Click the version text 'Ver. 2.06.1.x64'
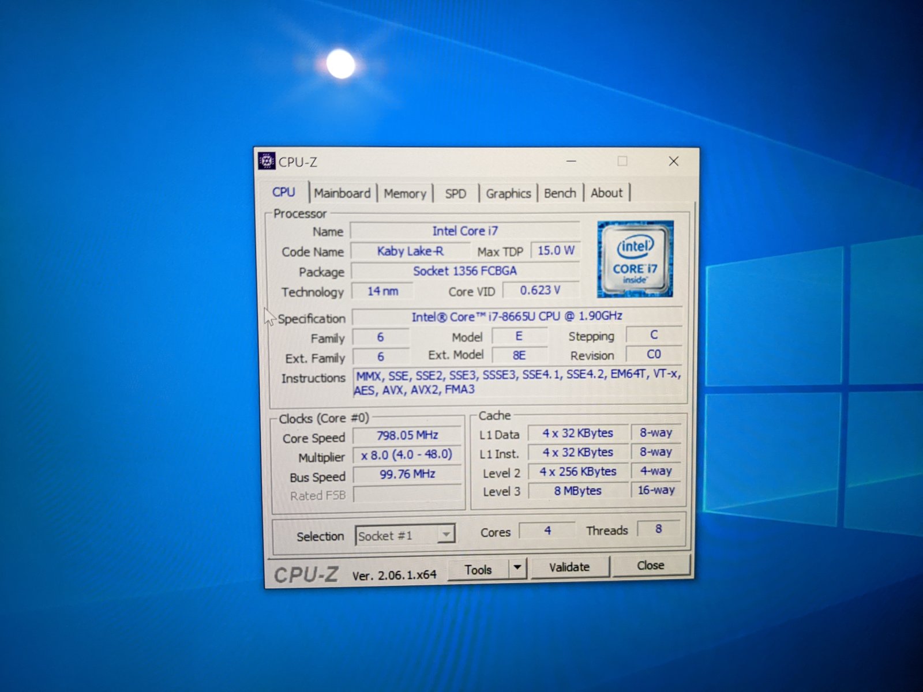The height and width of the screenshot is (692, 923). [x=395, y=575]
